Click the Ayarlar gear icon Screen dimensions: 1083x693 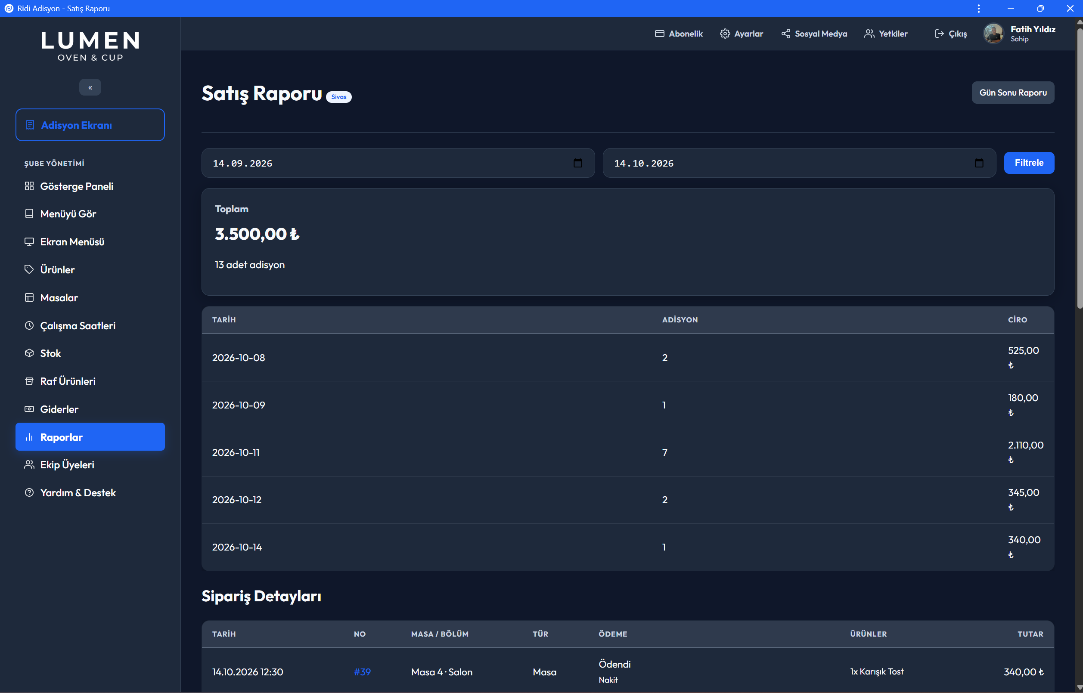tap(725, 34)
